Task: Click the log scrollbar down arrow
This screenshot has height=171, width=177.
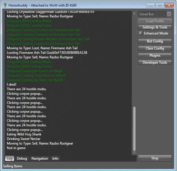Action: click(134, 153)
